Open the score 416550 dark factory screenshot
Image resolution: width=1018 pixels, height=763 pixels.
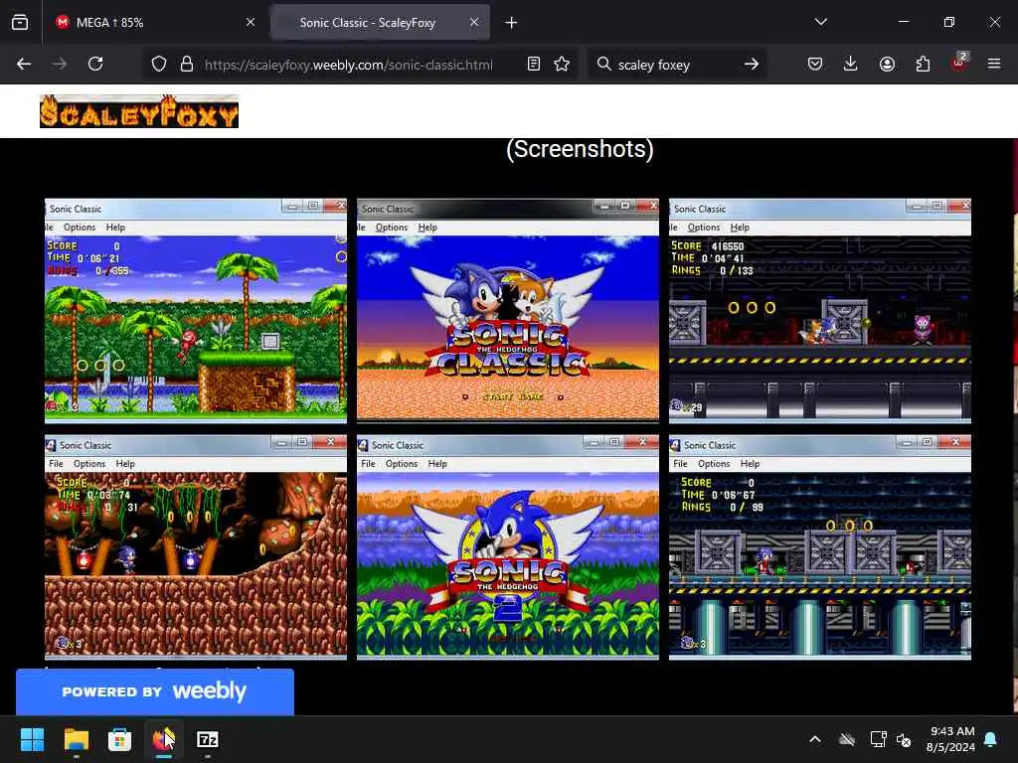820,311
